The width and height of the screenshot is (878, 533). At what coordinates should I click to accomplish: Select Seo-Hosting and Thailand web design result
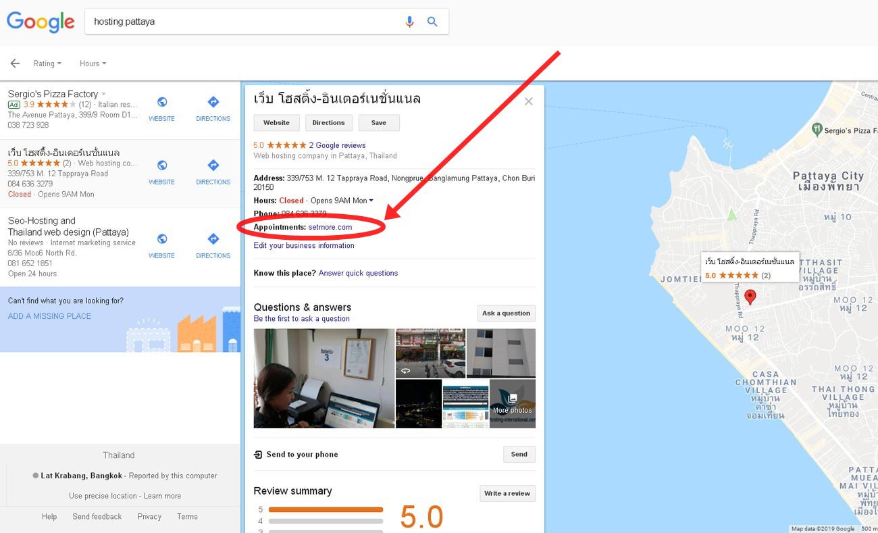68,226
